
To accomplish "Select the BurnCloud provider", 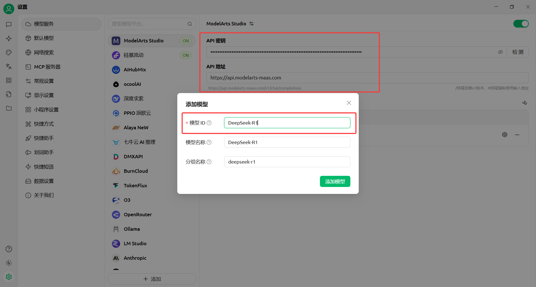I will [x=142, y=171].
